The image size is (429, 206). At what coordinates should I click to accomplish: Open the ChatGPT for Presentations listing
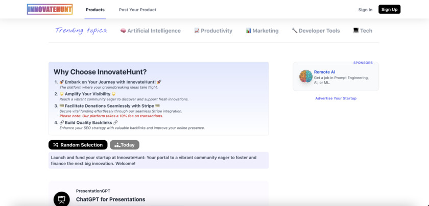pyautogui.click(x=110, y=199)
